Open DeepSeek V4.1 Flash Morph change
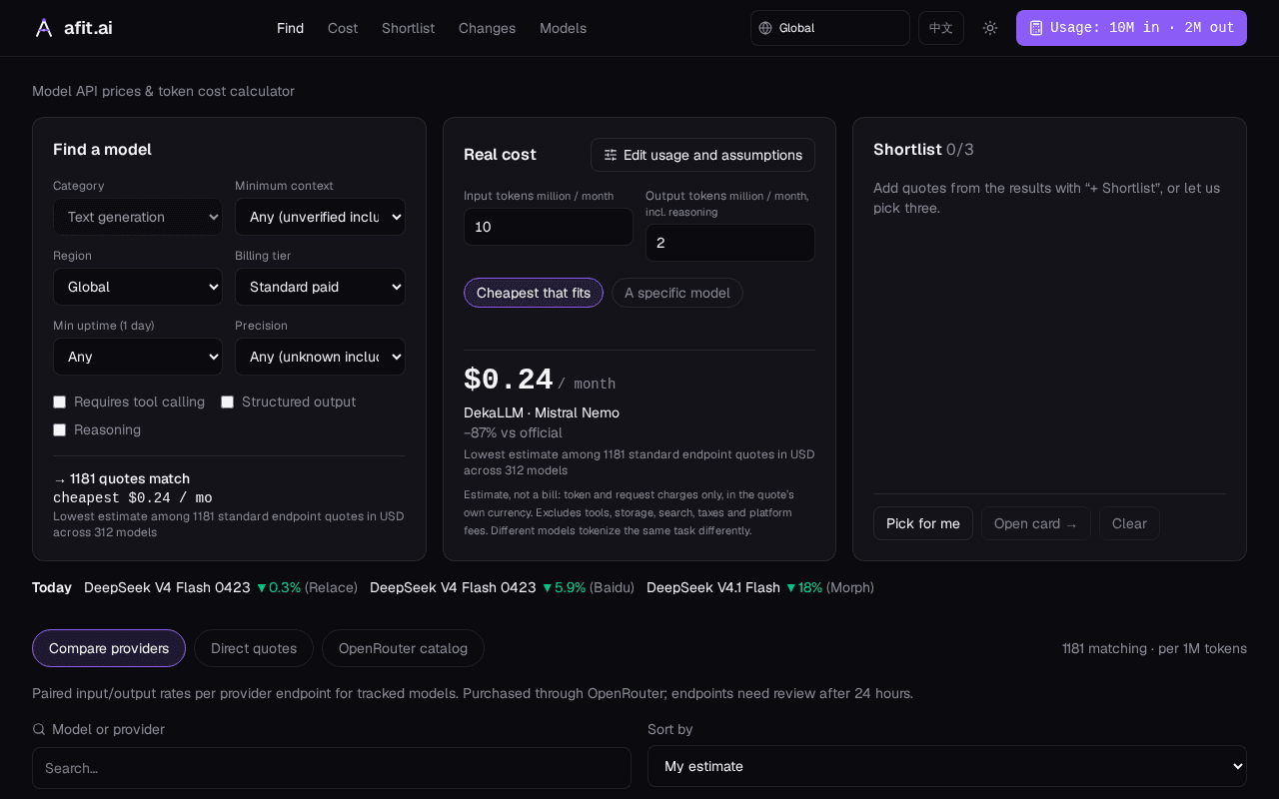The height and width of the screenshot is (799, 1279). tap(760, 587)
